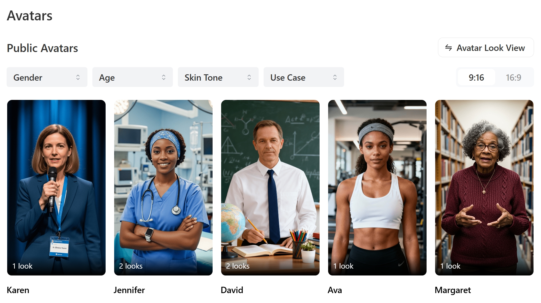This screenshot has height=303, width=541.
Task: Click the Avatar Look View button
Action: coord(486,48)
